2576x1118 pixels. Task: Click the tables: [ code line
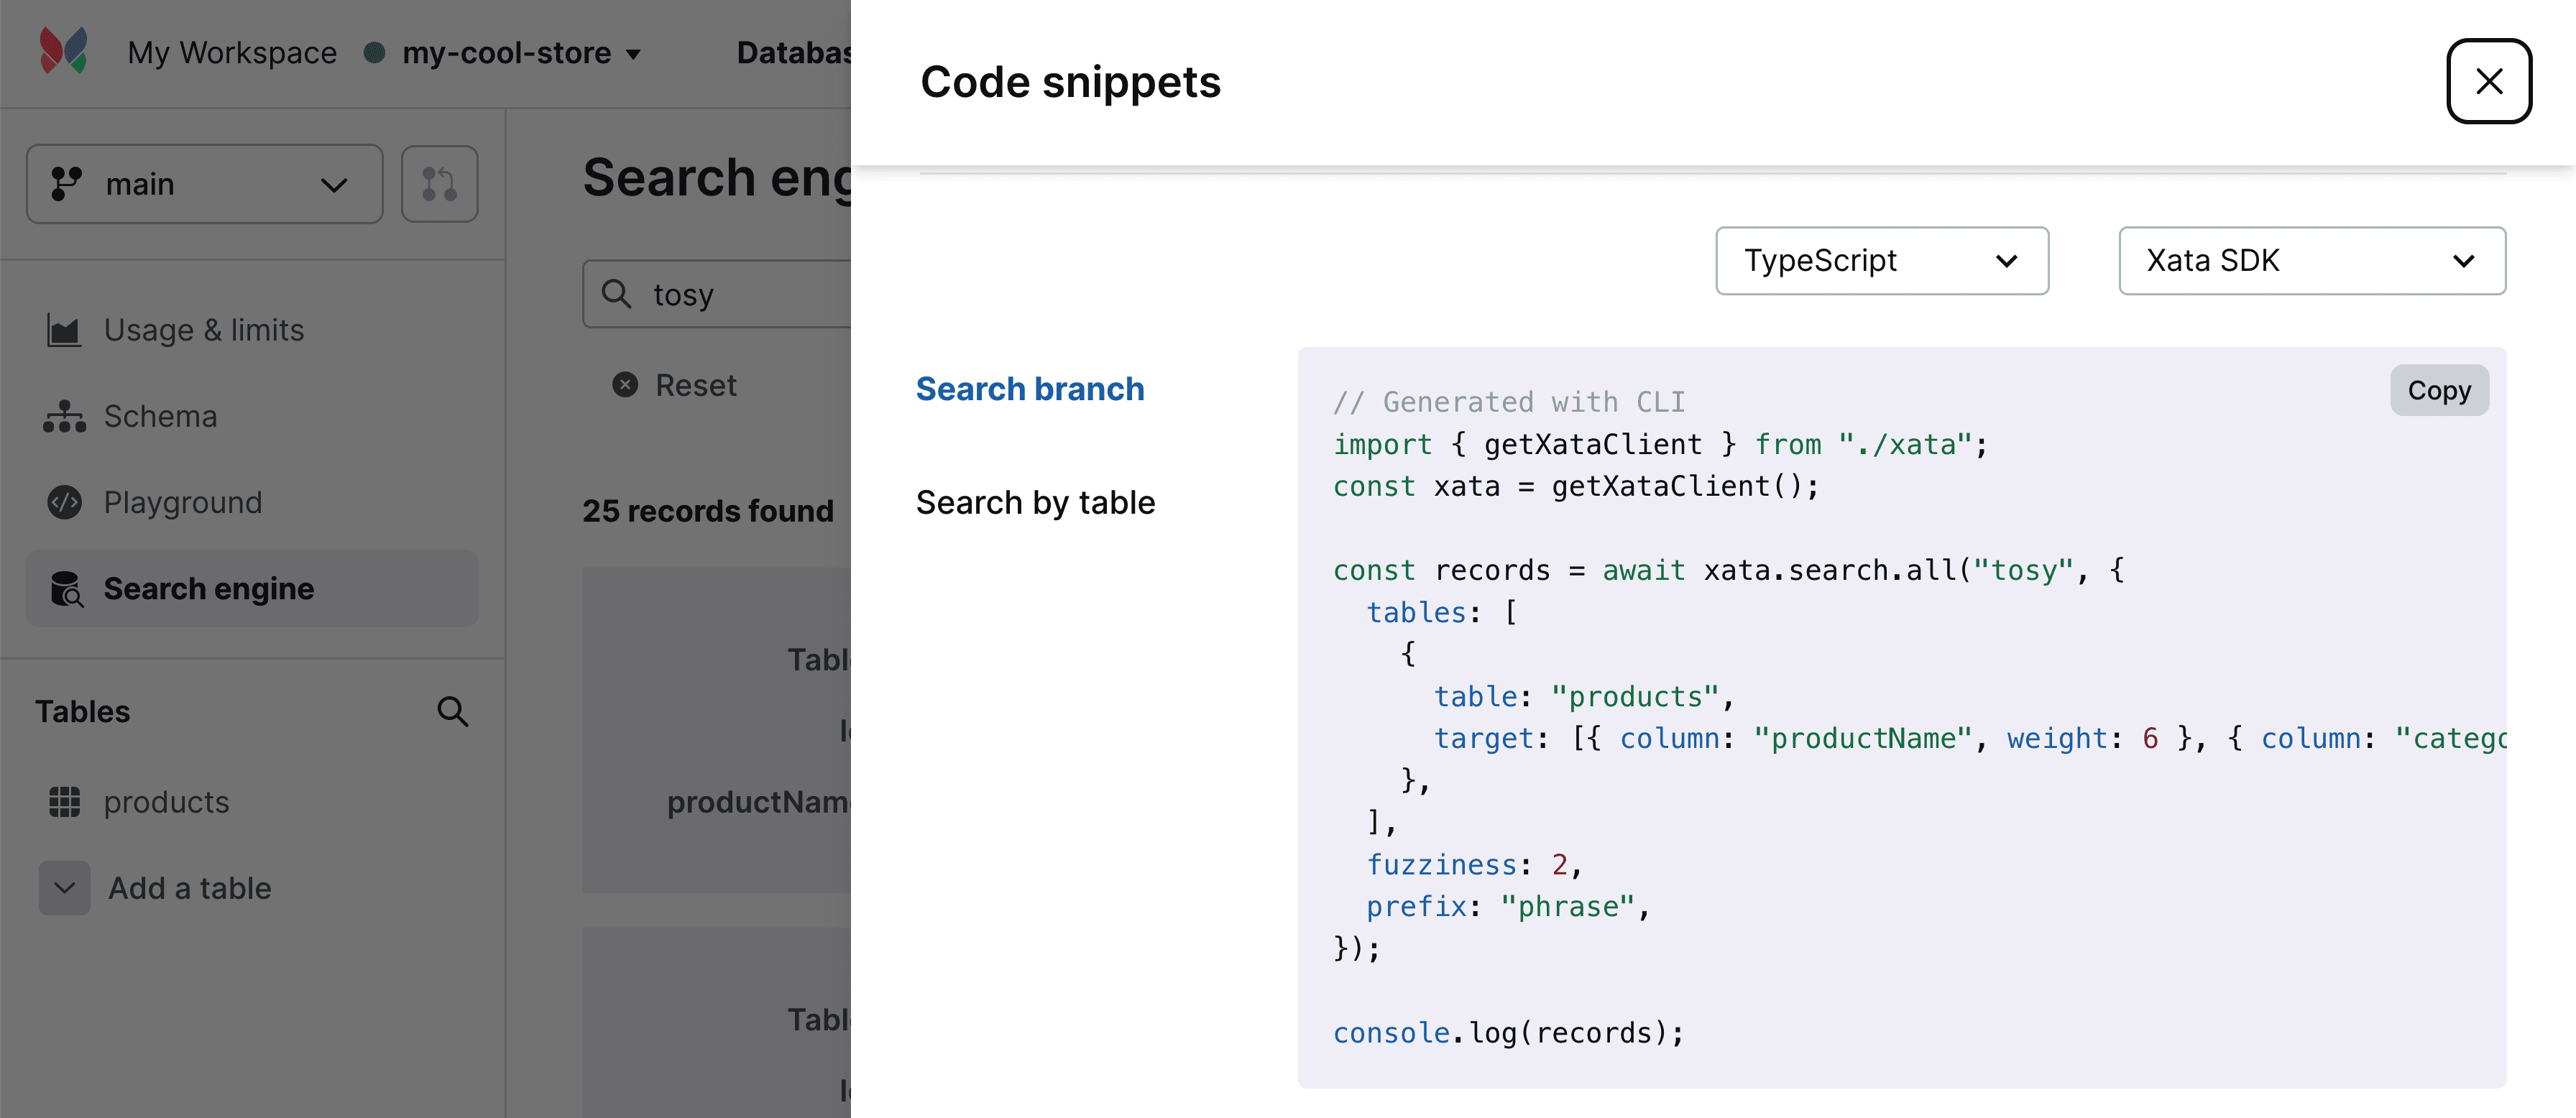tap(1442, 612)
